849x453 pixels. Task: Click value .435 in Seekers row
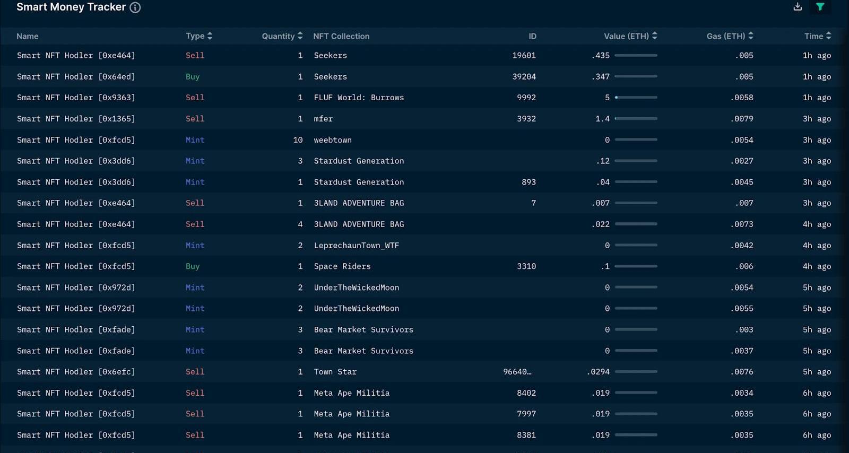601,55
